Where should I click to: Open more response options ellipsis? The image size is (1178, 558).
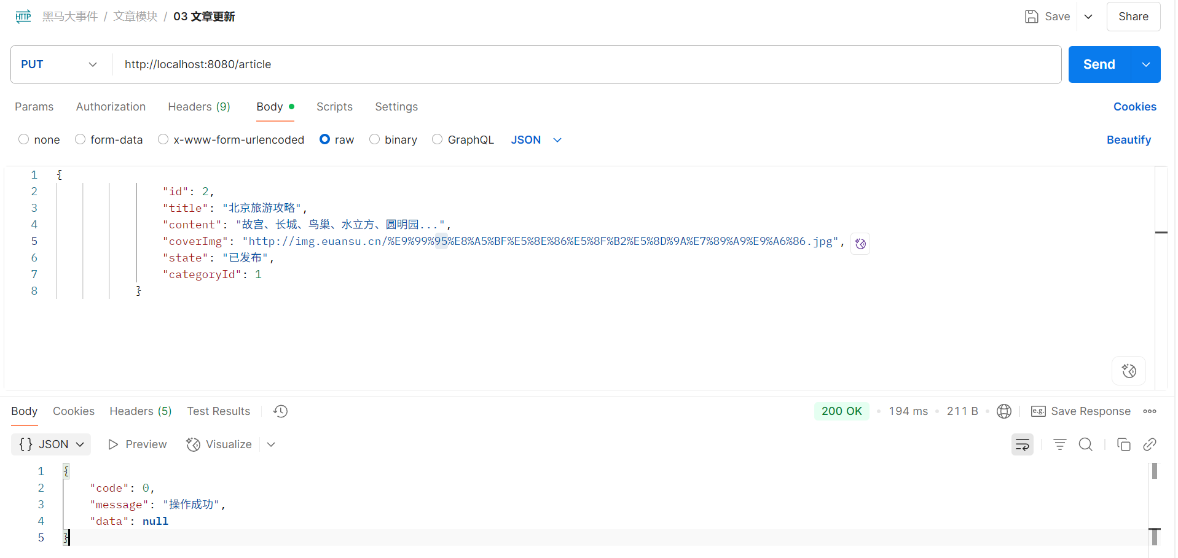click(1149, 411)
